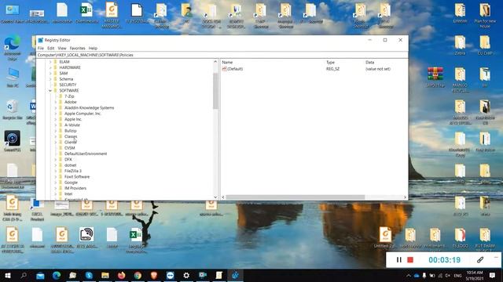Minimize the recorder toolbar

[496, 258]
